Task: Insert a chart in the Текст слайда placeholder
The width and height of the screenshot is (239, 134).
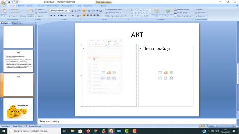Action: click(165, 73)
